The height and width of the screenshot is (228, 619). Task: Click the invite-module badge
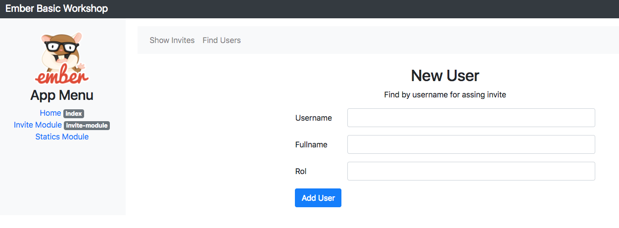pyautogui.click(x=87, y=126)
